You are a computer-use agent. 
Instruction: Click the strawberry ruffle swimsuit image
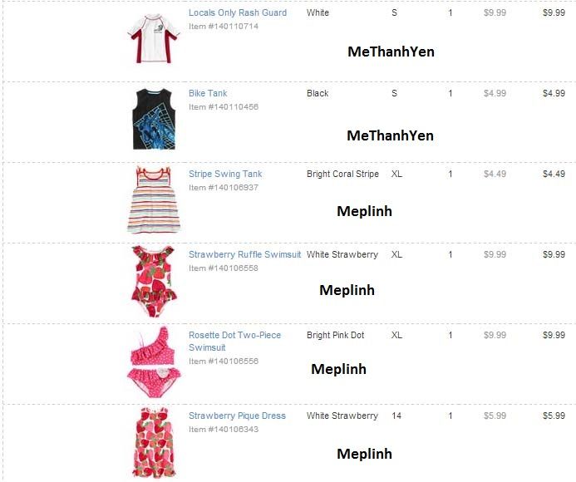tap(154, 282)
